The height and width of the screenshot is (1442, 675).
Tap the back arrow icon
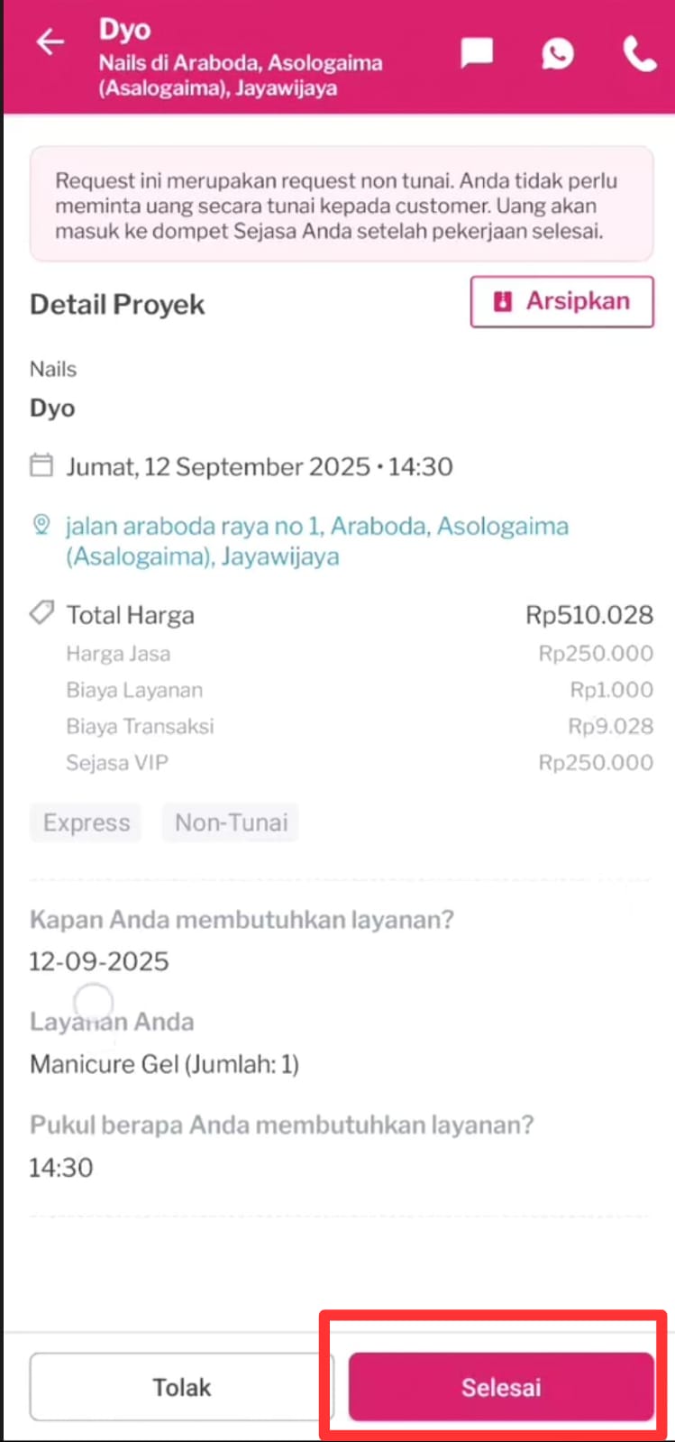[50, 42]
